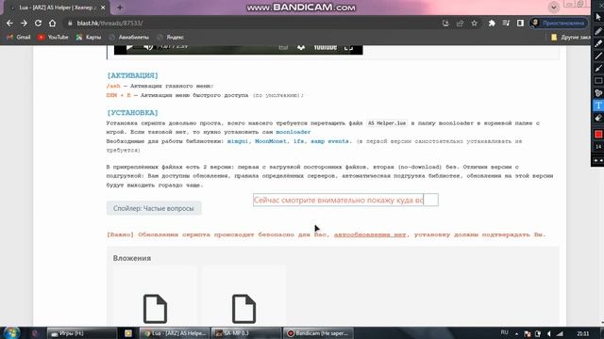
Task: Share this page icon
Action: tap(460, 23)
